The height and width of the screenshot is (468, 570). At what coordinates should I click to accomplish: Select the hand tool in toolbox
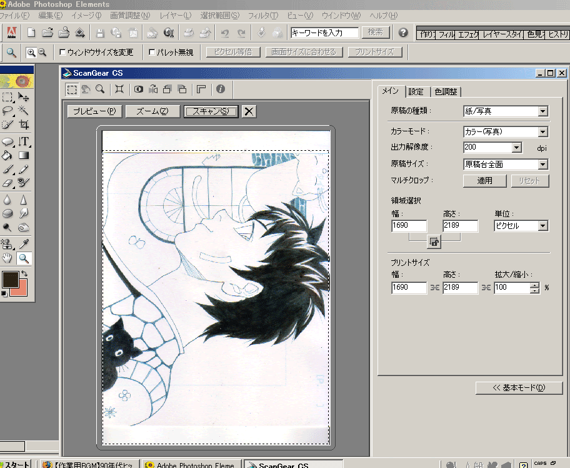click(7, 258)
